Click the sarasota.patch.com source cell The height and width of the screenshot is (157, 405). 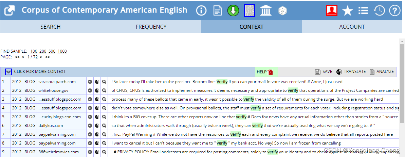[61, 82]
